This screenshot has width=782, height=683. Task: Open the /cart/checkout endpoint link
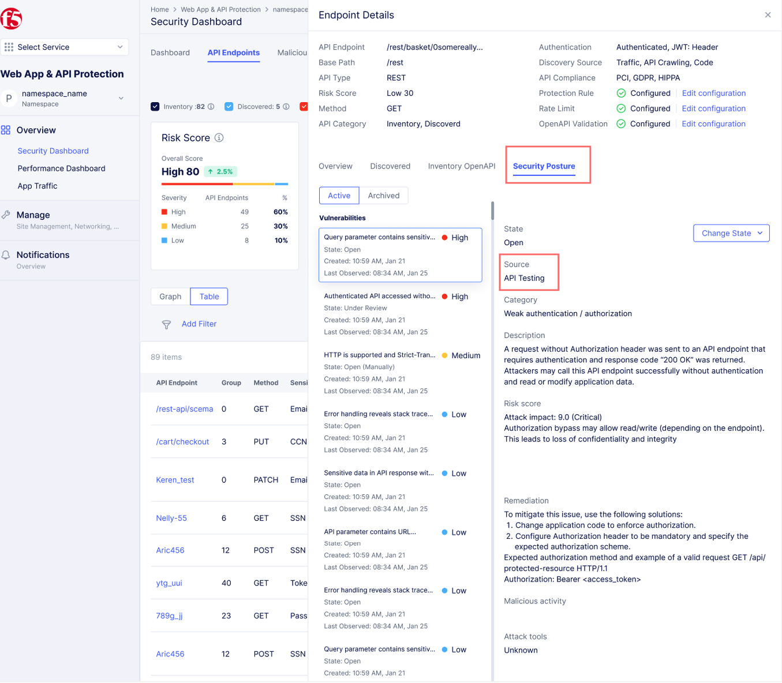(x=182, y=441)
